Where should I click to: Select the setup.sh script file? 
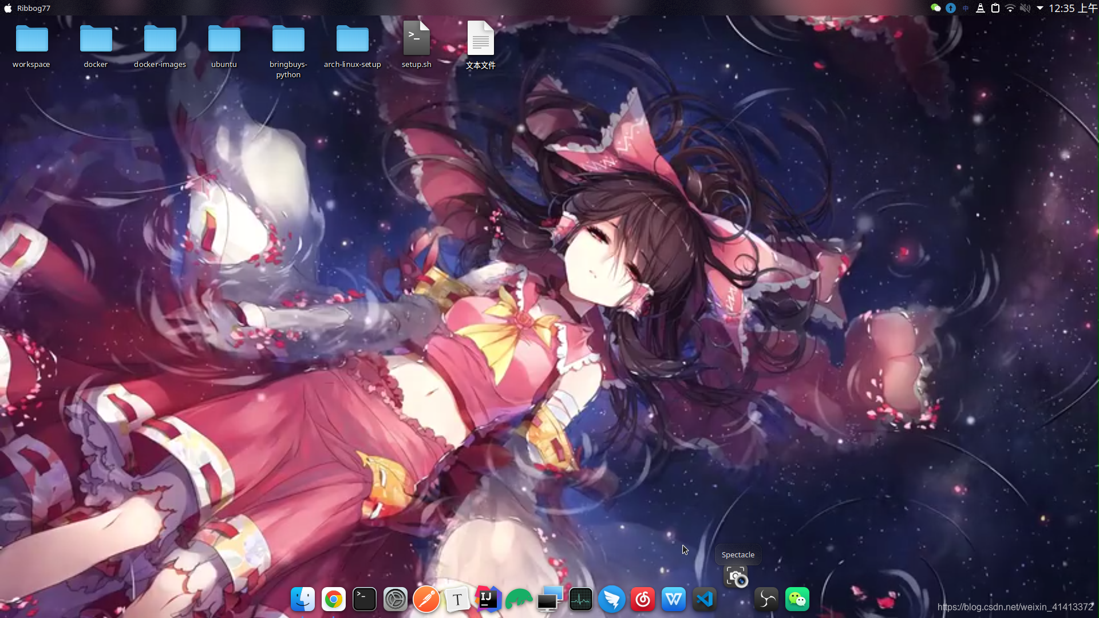(416, 40)
